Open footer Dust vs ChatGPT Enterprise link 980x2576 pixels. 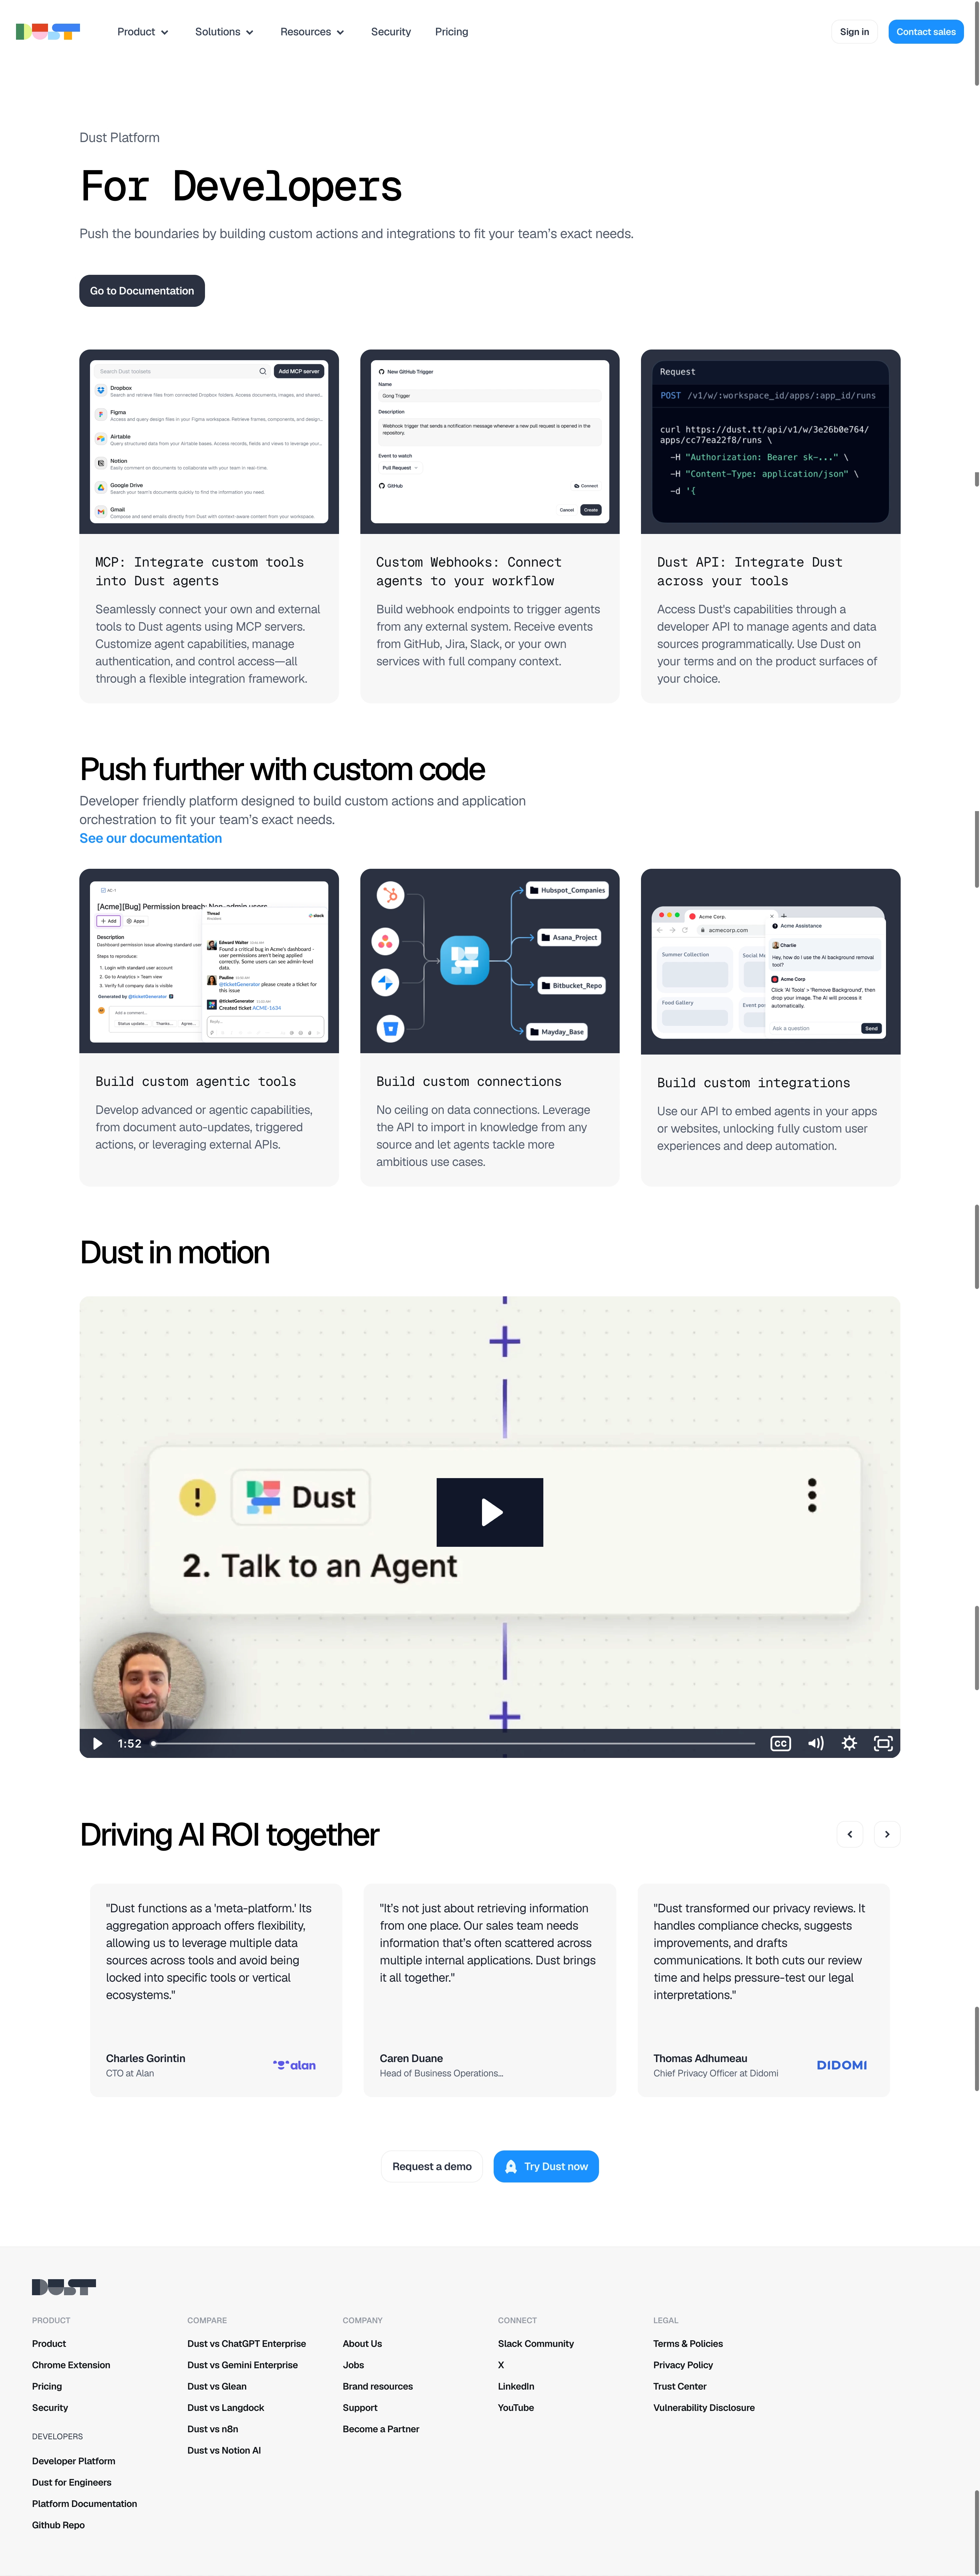[247, 2344]
